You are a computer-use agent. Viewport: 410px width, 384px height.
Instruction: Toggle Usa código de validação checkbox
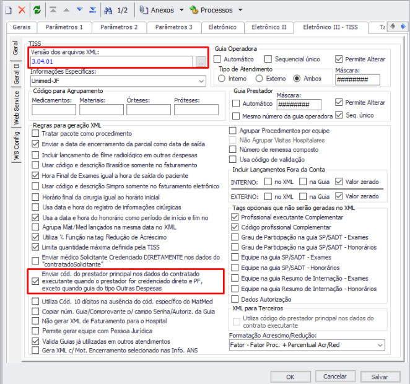click(x=233, y=159)
